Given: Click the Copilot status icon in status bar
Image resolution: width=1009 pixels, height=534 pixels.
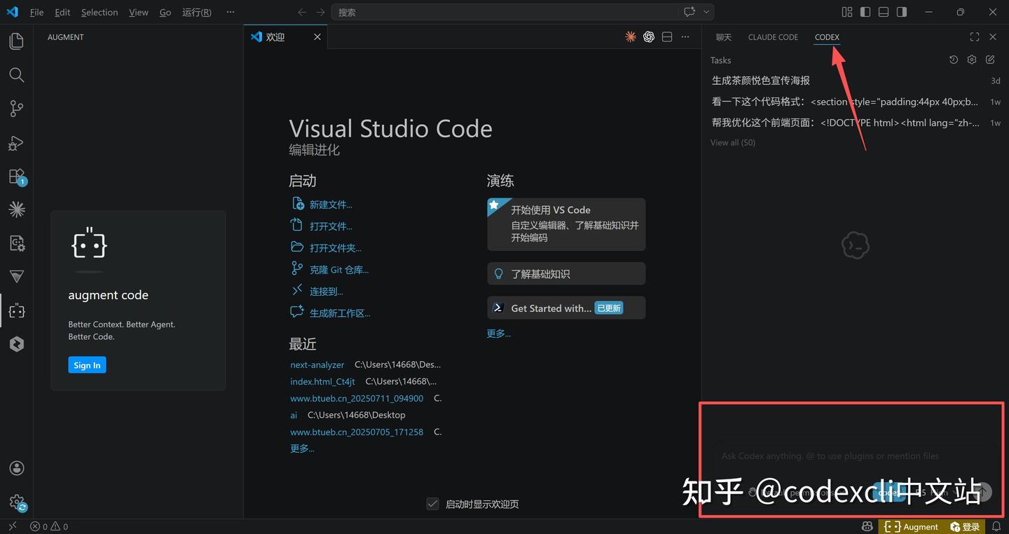Looking at the screenshot, I should click(867, 526).
